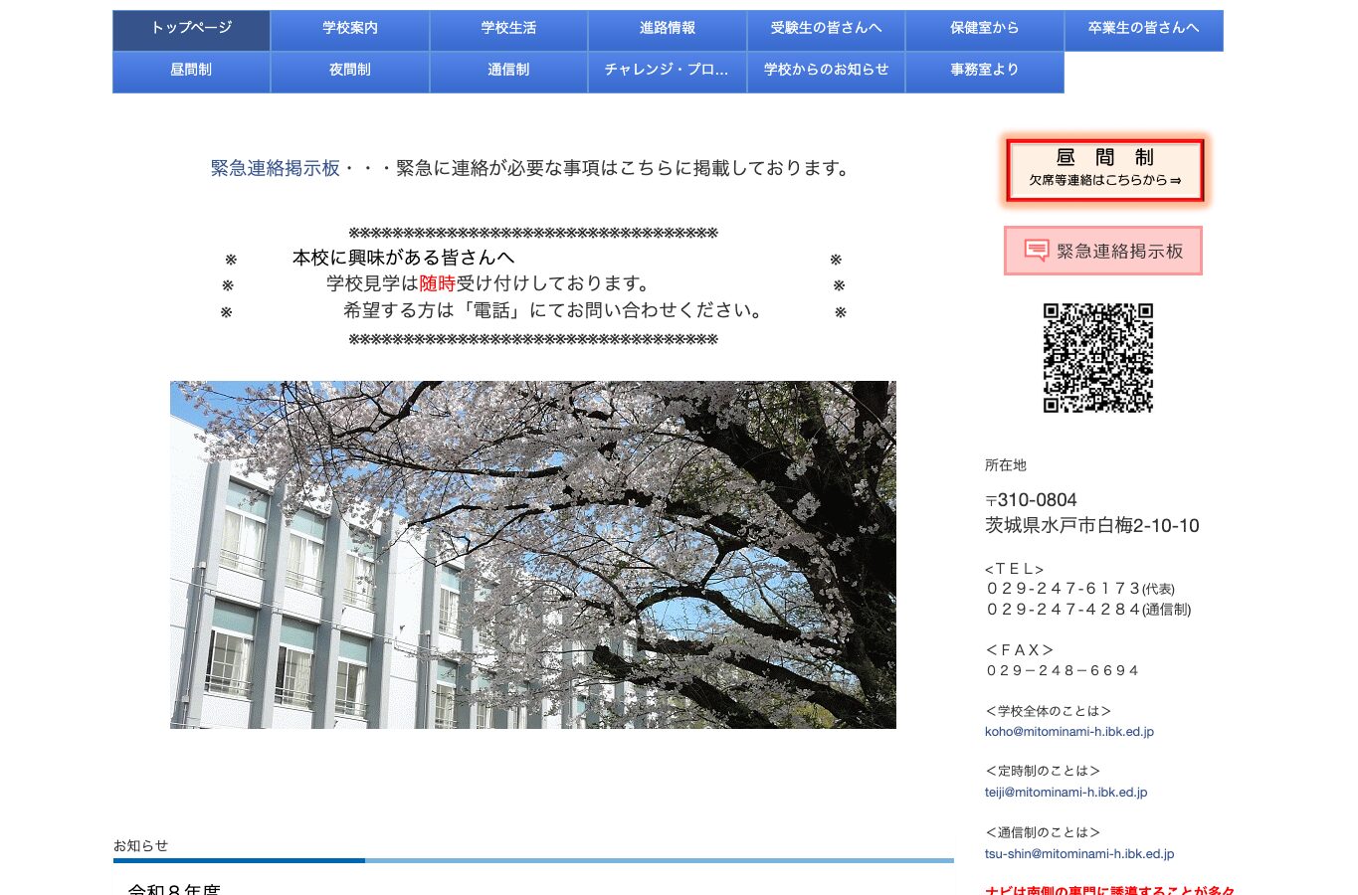Image resolution: width=1358 pixels, height=895 pixels.
Task: Open the 受験生の皆さんへ menu item
Action: pos(826,30)
